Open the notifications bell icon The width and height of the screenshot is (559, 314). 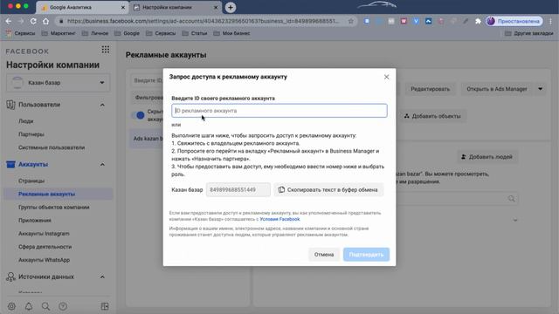click(x=29, y=306)
